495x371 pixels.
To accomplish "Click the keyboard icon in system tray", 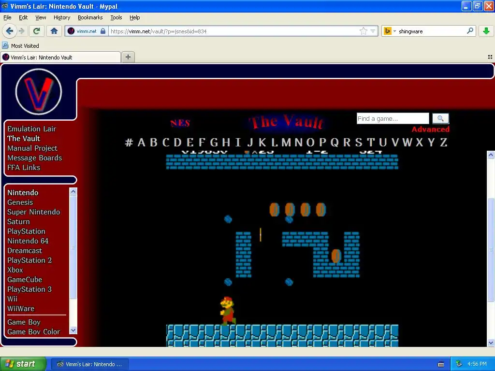I will tap(441, 364).
